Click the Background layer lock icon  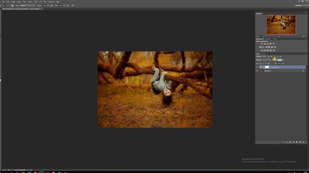click(x=303, y=71)
